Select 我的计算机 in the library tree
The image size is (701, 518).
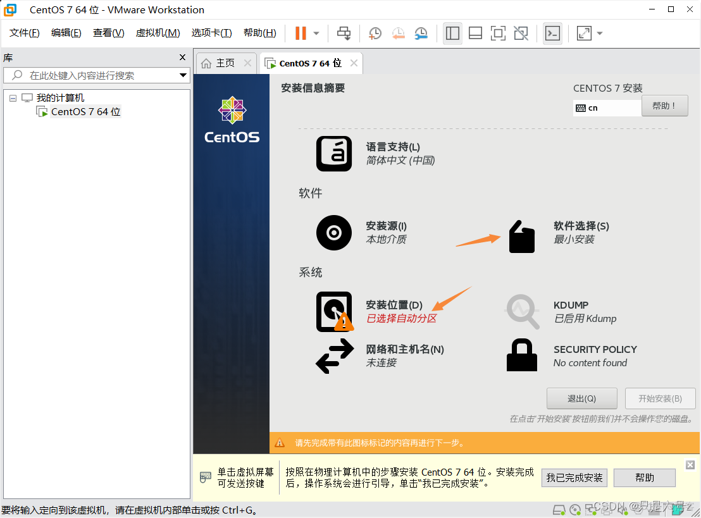click(x=60, y=98)
